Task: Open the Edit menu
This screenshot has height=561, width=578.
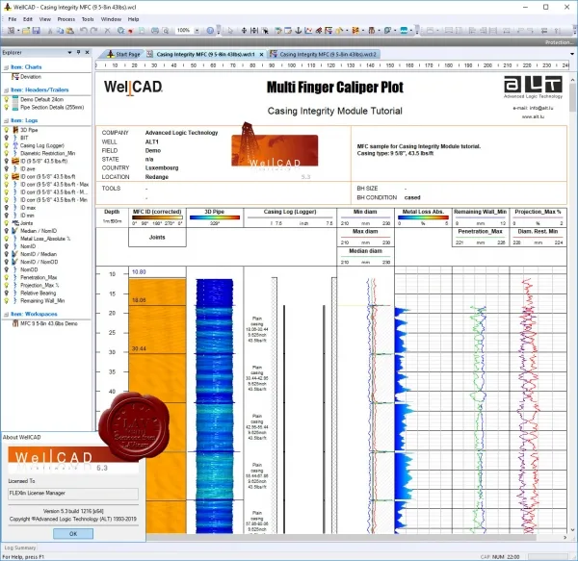Action: click(x=28, y=19)
